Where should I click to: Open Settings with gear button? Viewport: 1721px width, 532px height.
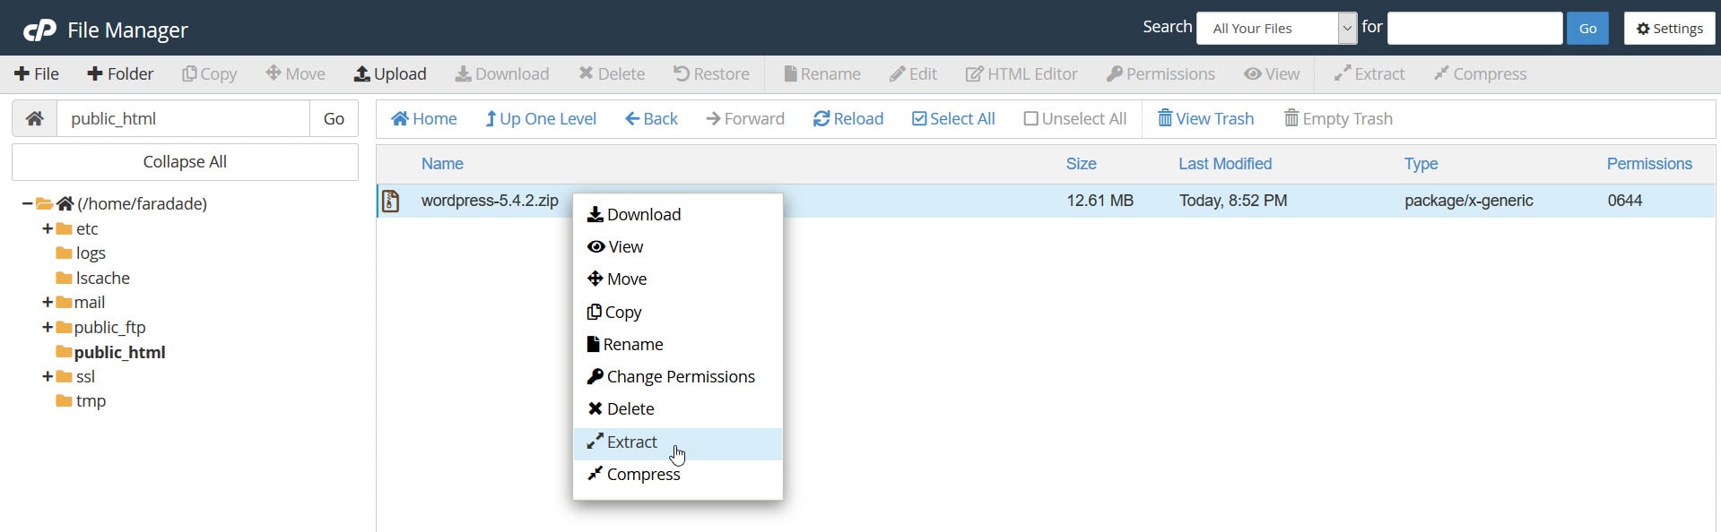(x=1669, y=28)
